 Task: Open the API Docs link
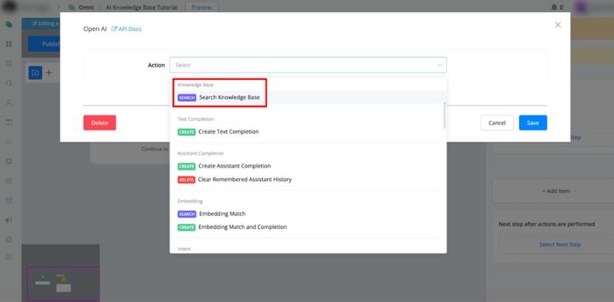(130, 29)
